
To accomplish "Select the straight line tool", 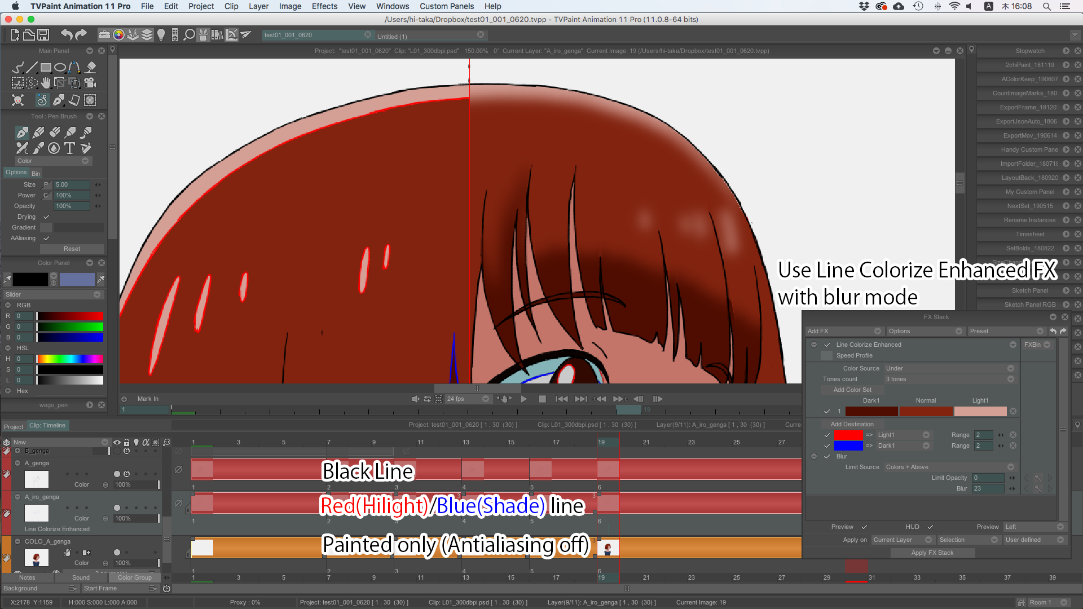I will click(32, 68).
